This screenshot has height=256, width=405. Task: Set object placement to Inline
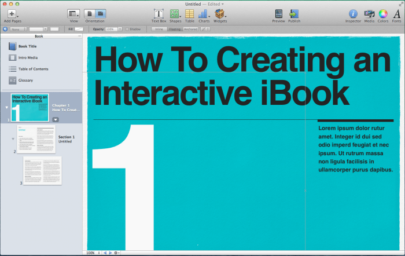click(x=159, y=29)
